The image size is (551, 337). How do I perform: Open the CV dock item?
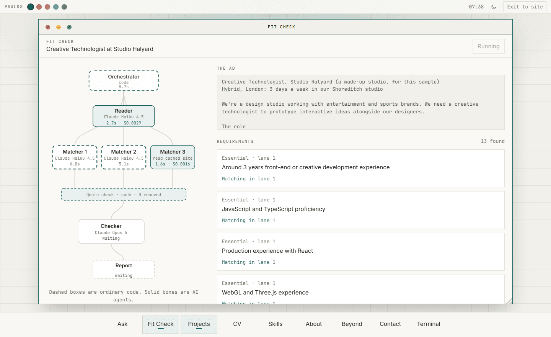(x=237, y=324)
